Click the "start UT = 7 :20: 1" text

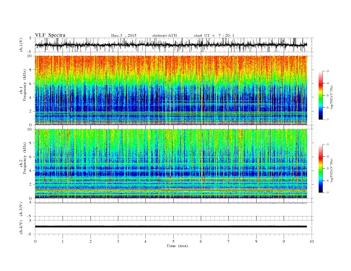(x=214, y=35)
